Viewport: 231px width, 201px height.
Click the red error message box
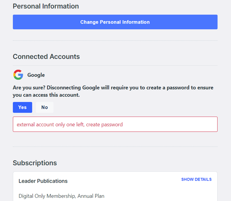coord(115,124)
